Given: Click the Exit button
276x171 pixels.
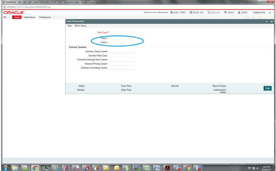Looking at the screenshot, I should [x=267, y=88].
